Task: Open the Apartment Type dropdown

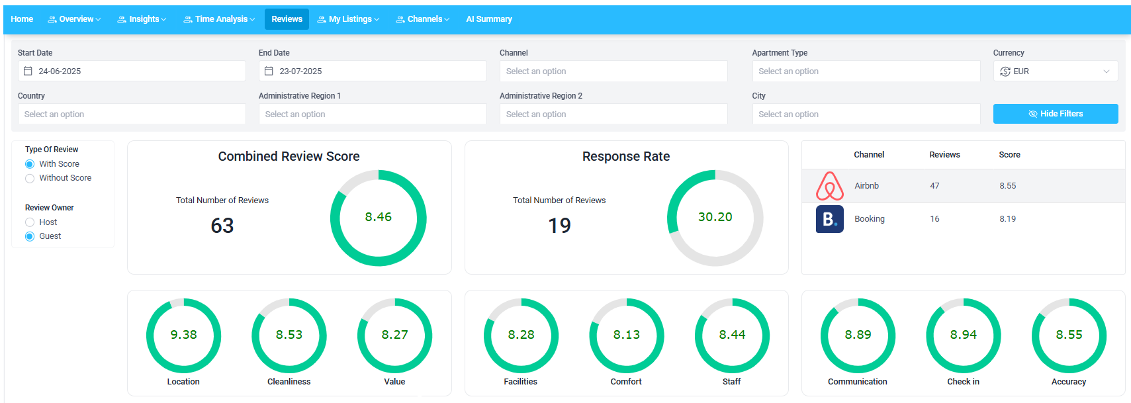Action: (x=866, y=71)
